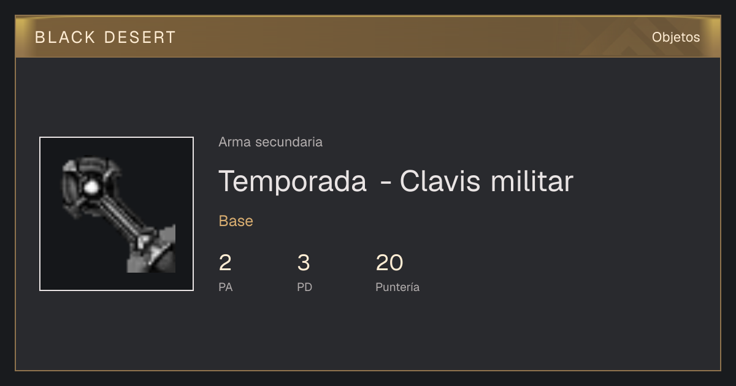Click the PD stat label
The height and width of the screenshot is (386, 736).
point(305,287)
